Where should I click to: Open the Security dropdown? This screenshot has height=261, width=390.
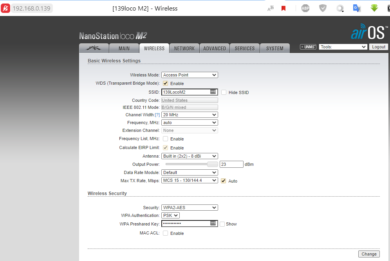(190, 208)
